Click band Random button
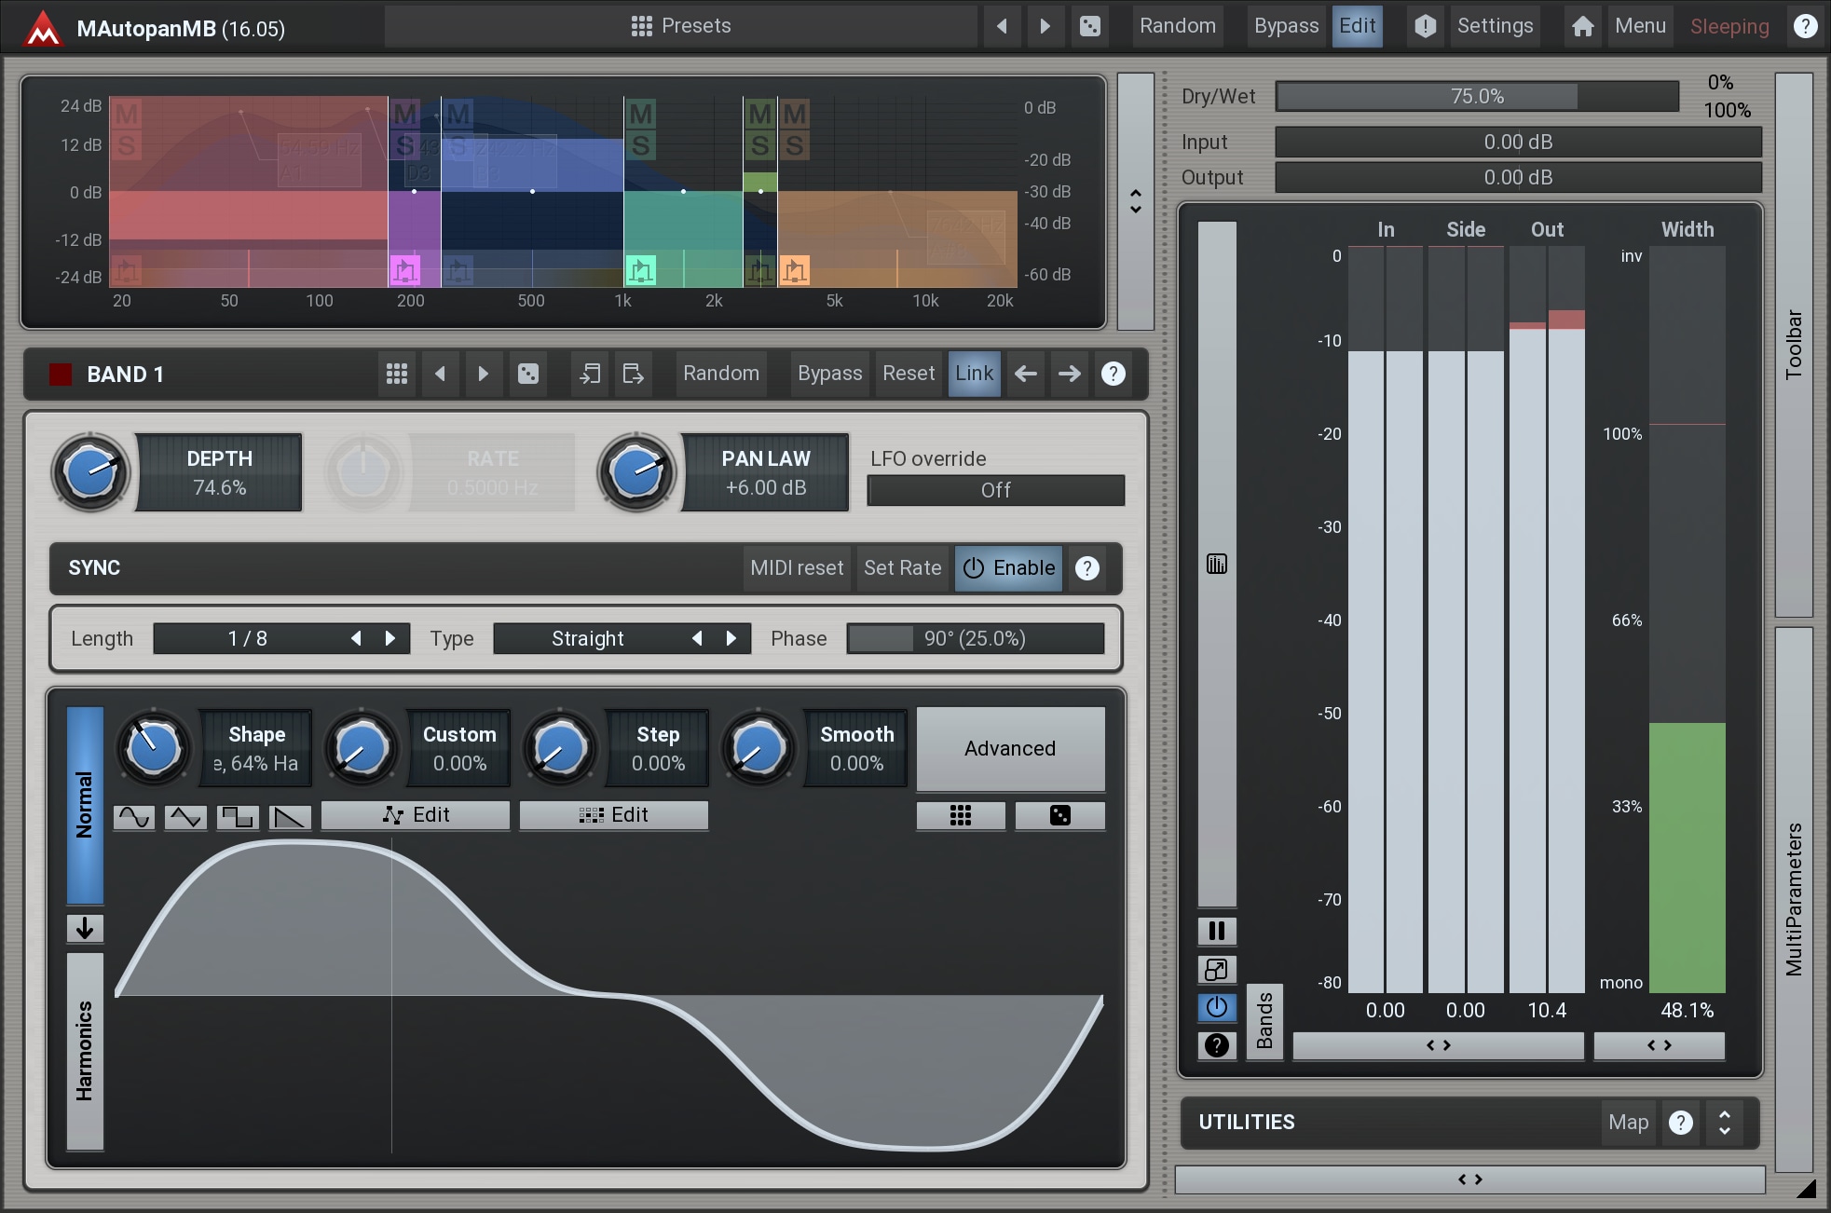Screen dimensions: 1831x1213 click(721, 374)
